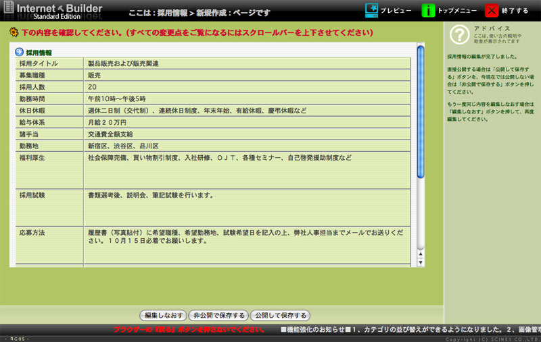Click the プレビュー monitor icon
541x342 pixels.
tap(371, 10)
